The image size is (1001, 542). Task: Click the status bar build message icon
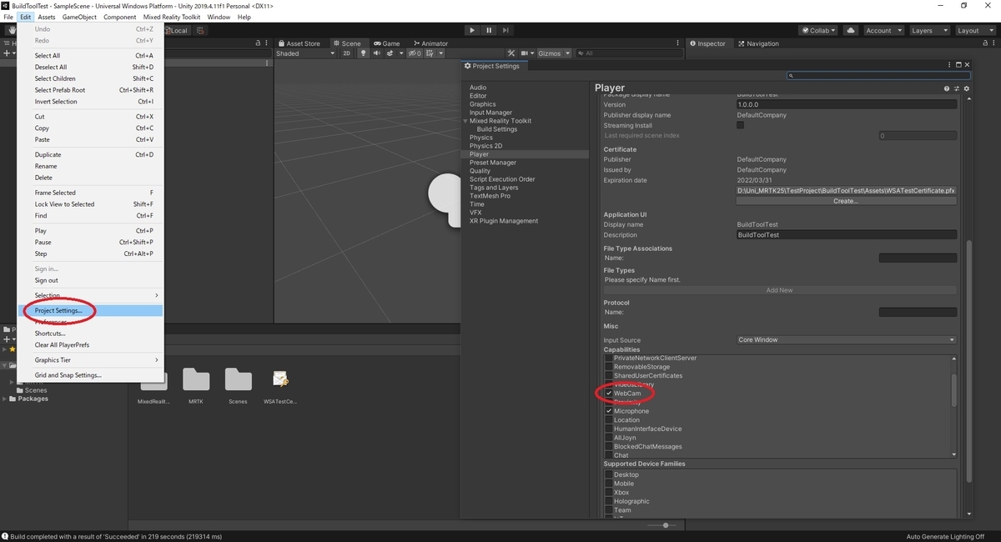click(x=6, y=536)
